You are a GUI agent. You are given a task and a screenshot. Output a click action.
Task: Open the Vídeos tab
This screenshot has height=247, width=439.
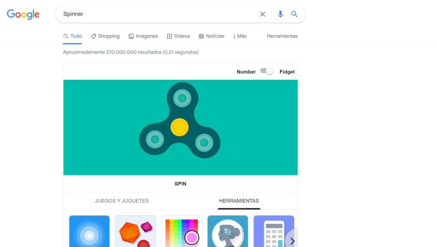[178, 36]
